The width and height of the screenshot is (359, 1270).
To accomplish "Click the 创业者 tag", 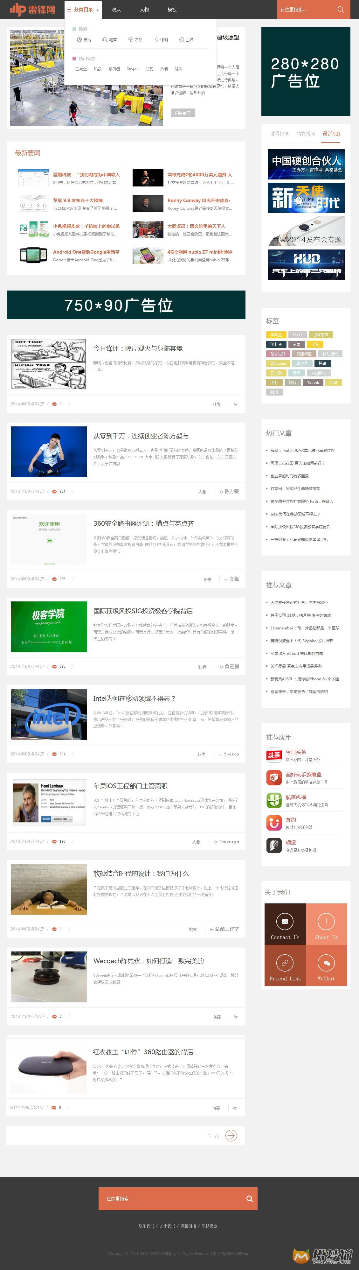I will point(276,344).
